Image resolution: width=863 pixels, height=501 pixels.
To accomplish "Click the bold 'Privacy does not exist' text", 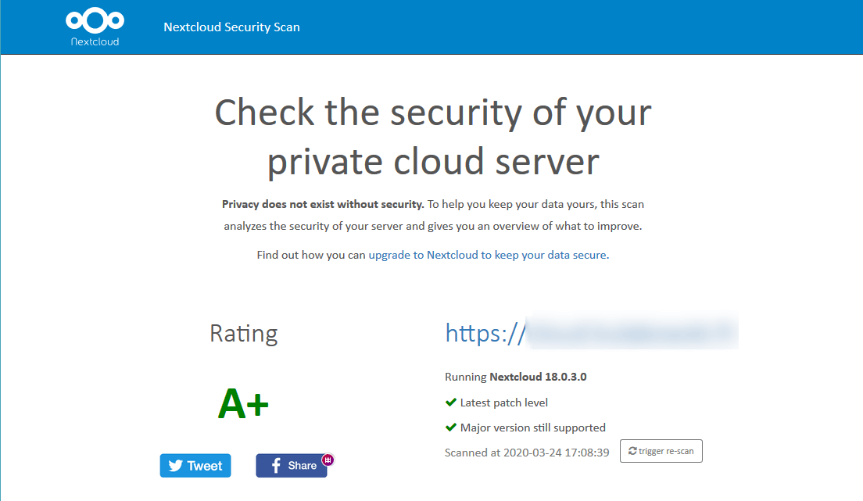I will coord(322,205).
